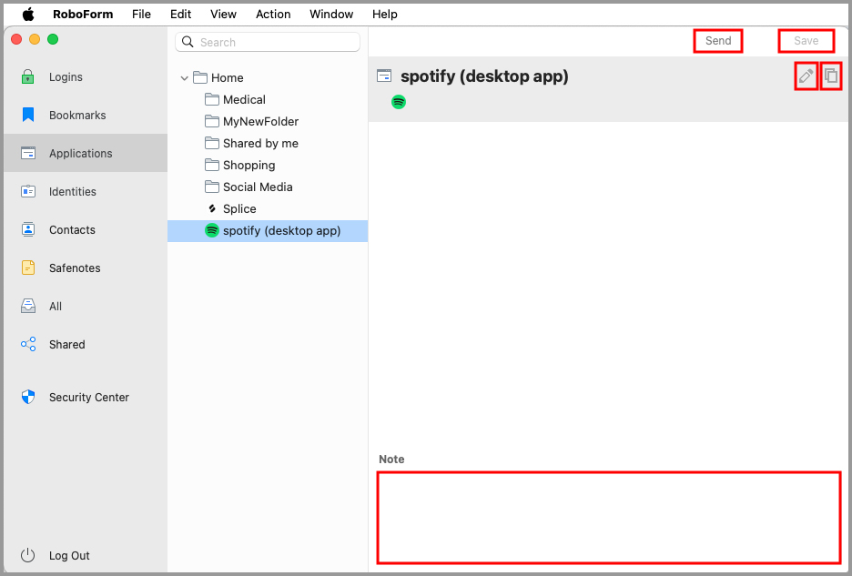Click the Splice app icon in the list
852x576 pixels.
click(x=212, y=208)
